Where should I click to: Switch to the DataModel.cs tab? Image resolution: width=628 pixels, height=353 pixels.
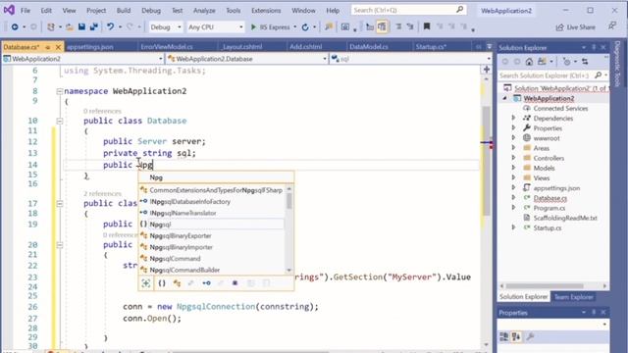pyautogui.click(x=369, y=47)
